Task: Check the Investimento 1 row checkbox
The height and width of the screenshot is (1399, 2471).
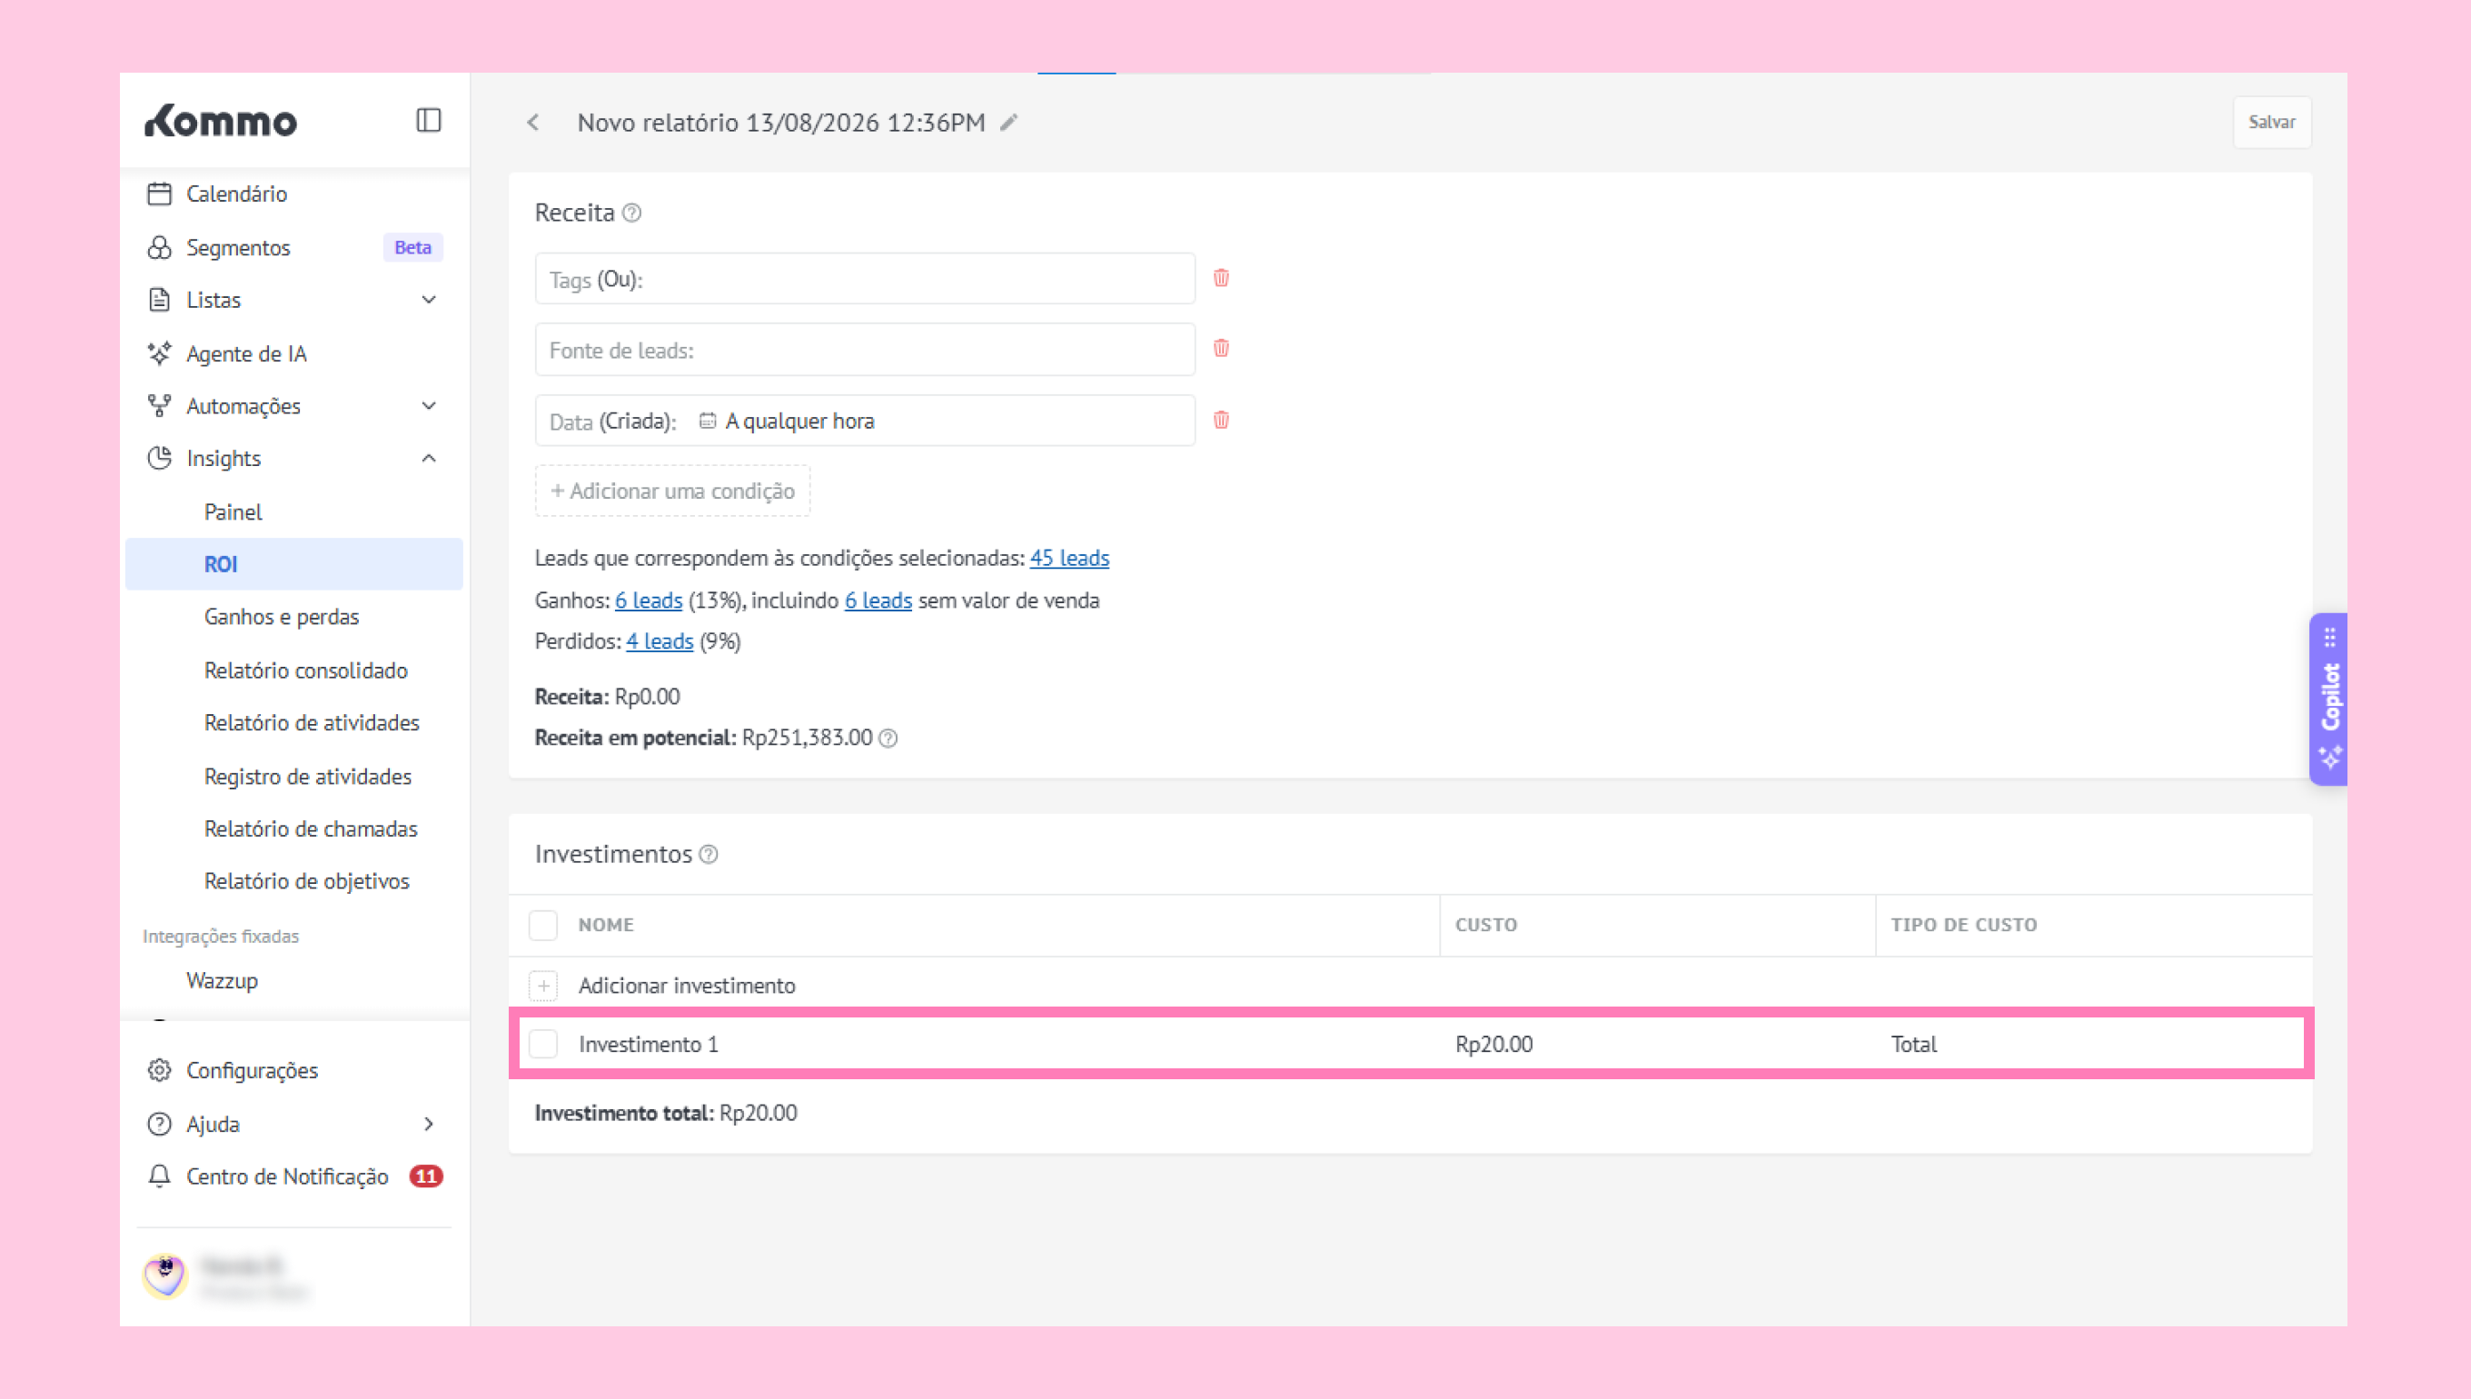Action: [543, 1044]
